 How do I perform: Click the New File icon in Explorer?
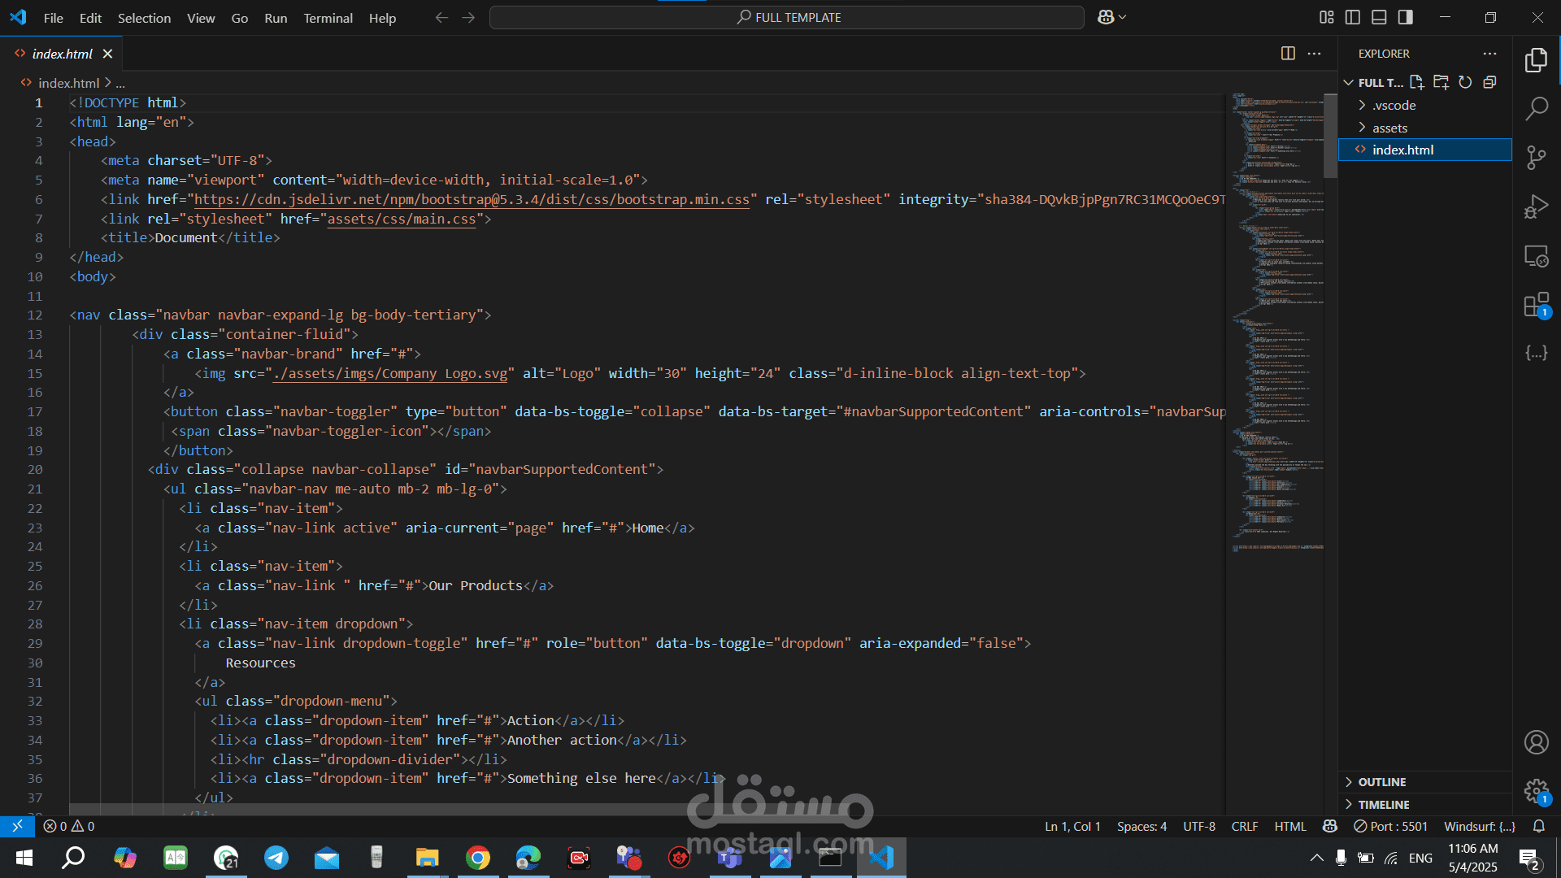(x=1417, y=82)
